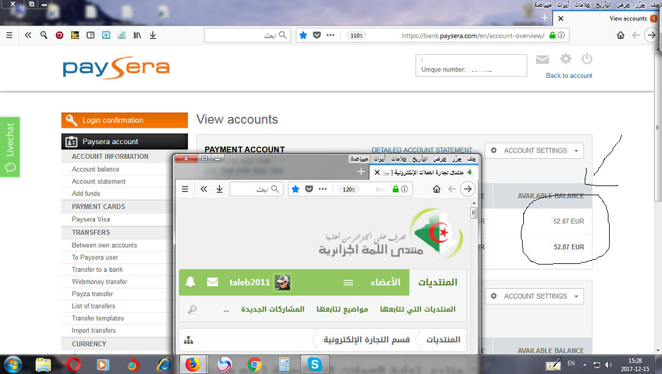The width and height of the screenshot is (662, 374).
Task: Click the Paysera power logout icon
Action: click(587, 59)
